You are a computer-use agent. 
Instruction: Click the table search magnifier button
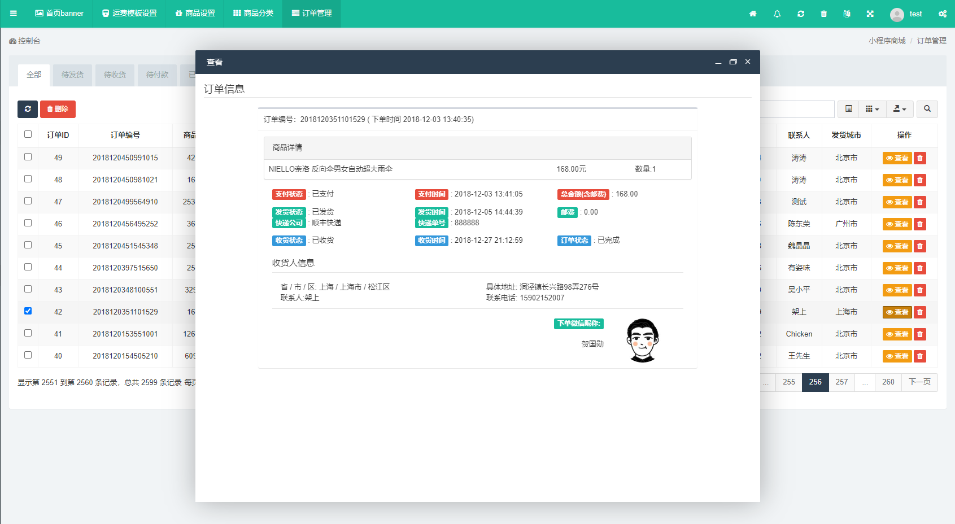coord(927,109)
